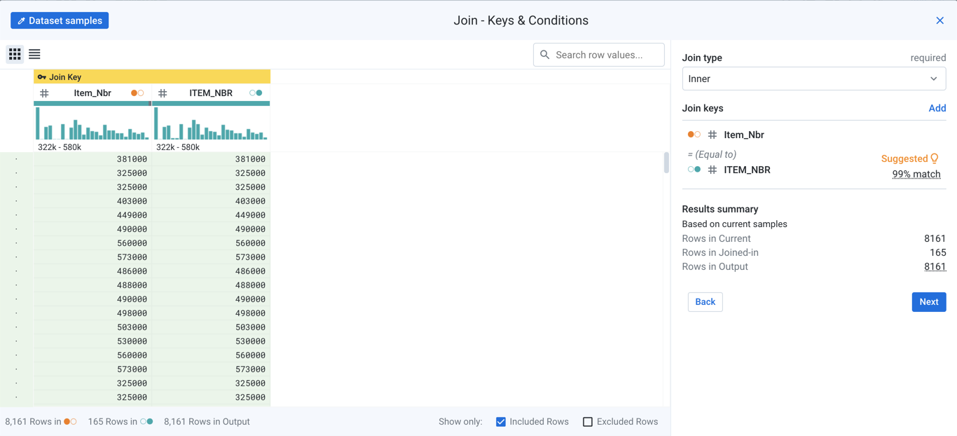
Task: Click the vertical scrollbar of the data table
Action: tap(666, 163)
